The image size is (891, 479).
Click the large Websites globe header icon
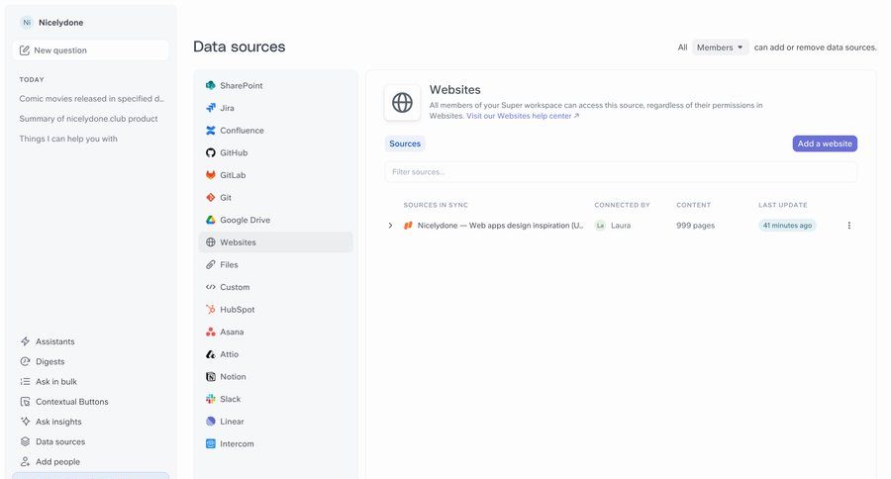coord(402,103)
